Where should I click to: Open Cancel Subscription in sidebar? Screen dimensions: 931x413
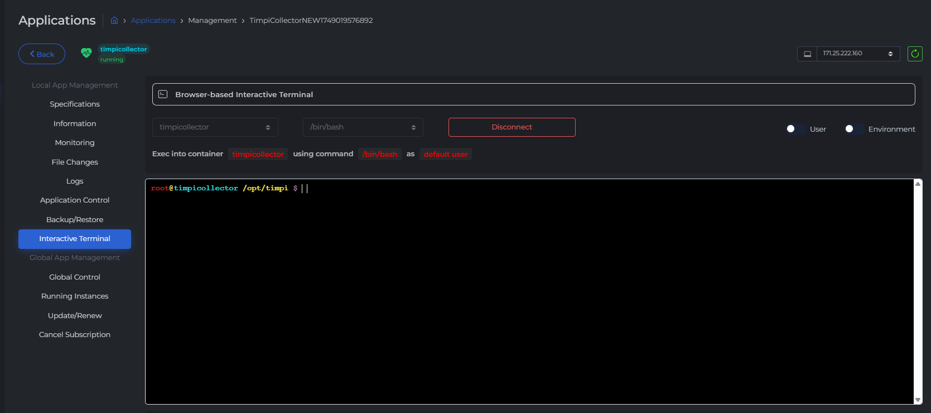[x=75, y=335]
